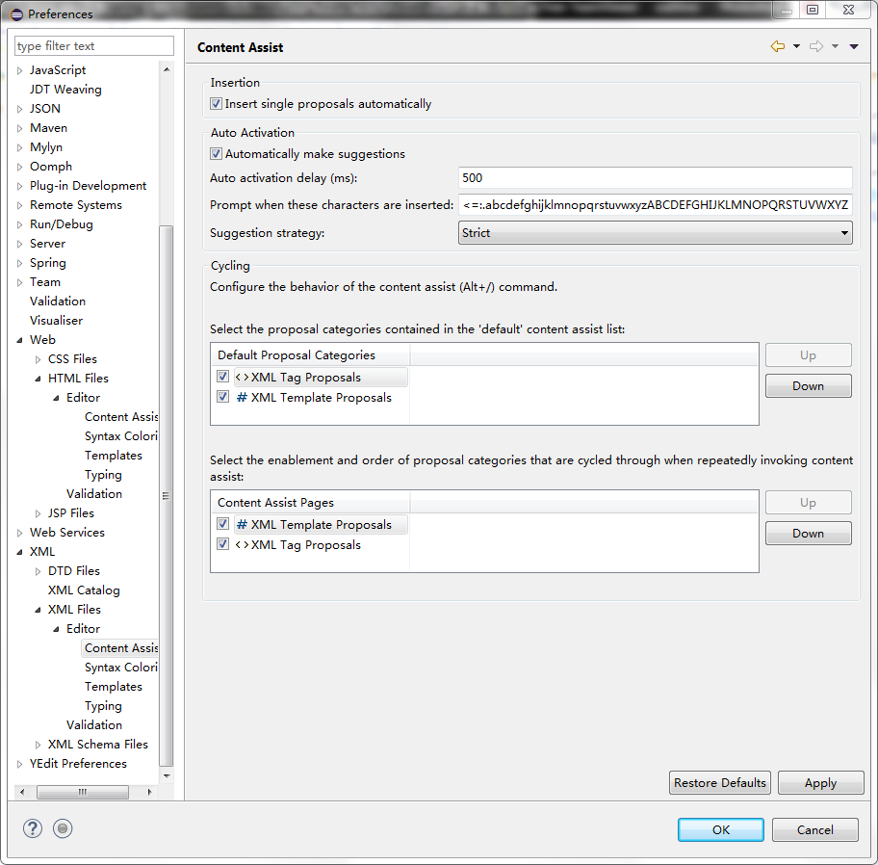The width and height of the screenshot is (878, 865).
Task: Click the Auto activation delay field
Action: point(656,178)
